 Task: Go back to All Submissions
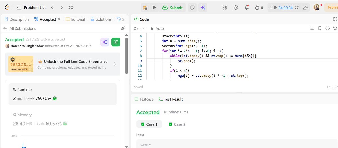pyautogui.click(x=20, y=29)
